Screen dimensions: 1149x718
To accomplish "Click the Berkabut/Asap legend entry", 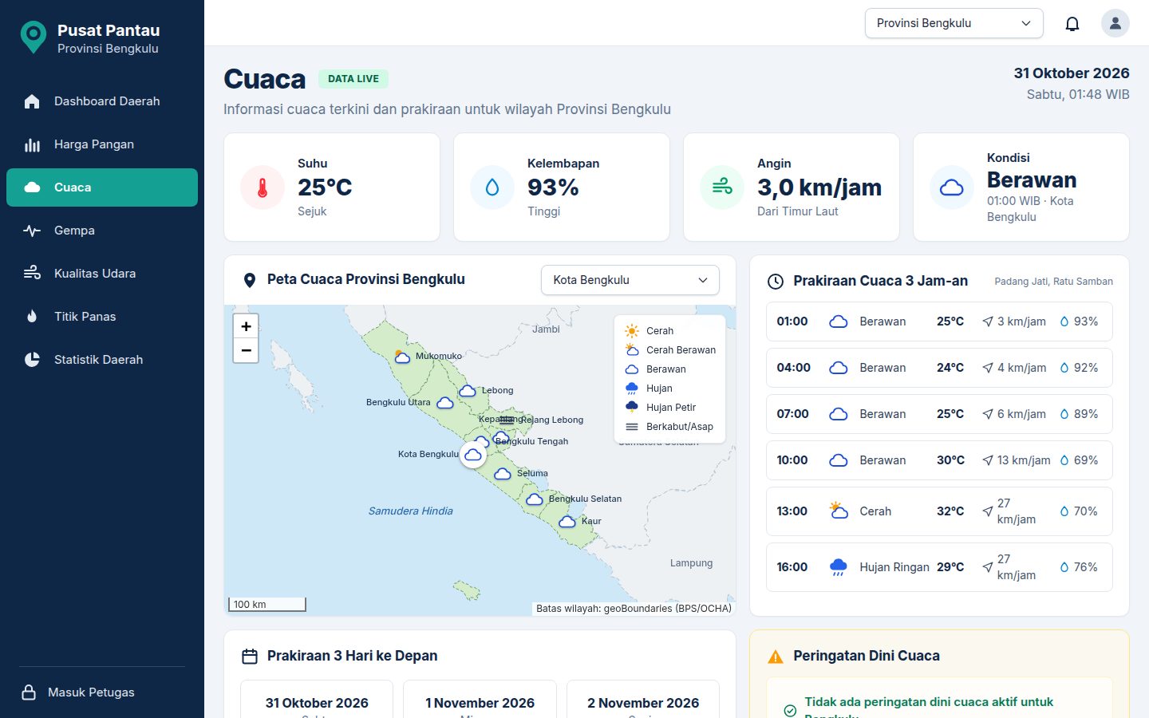I will (x=669, y=427).
